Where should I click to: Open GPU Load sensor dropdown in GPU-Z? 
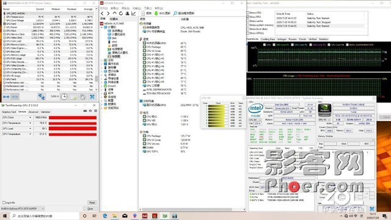(x=30, y=128)
